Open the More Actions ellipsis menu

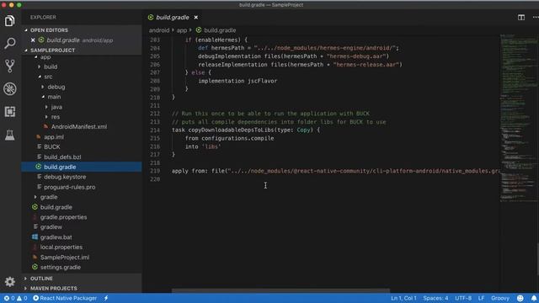536,17
